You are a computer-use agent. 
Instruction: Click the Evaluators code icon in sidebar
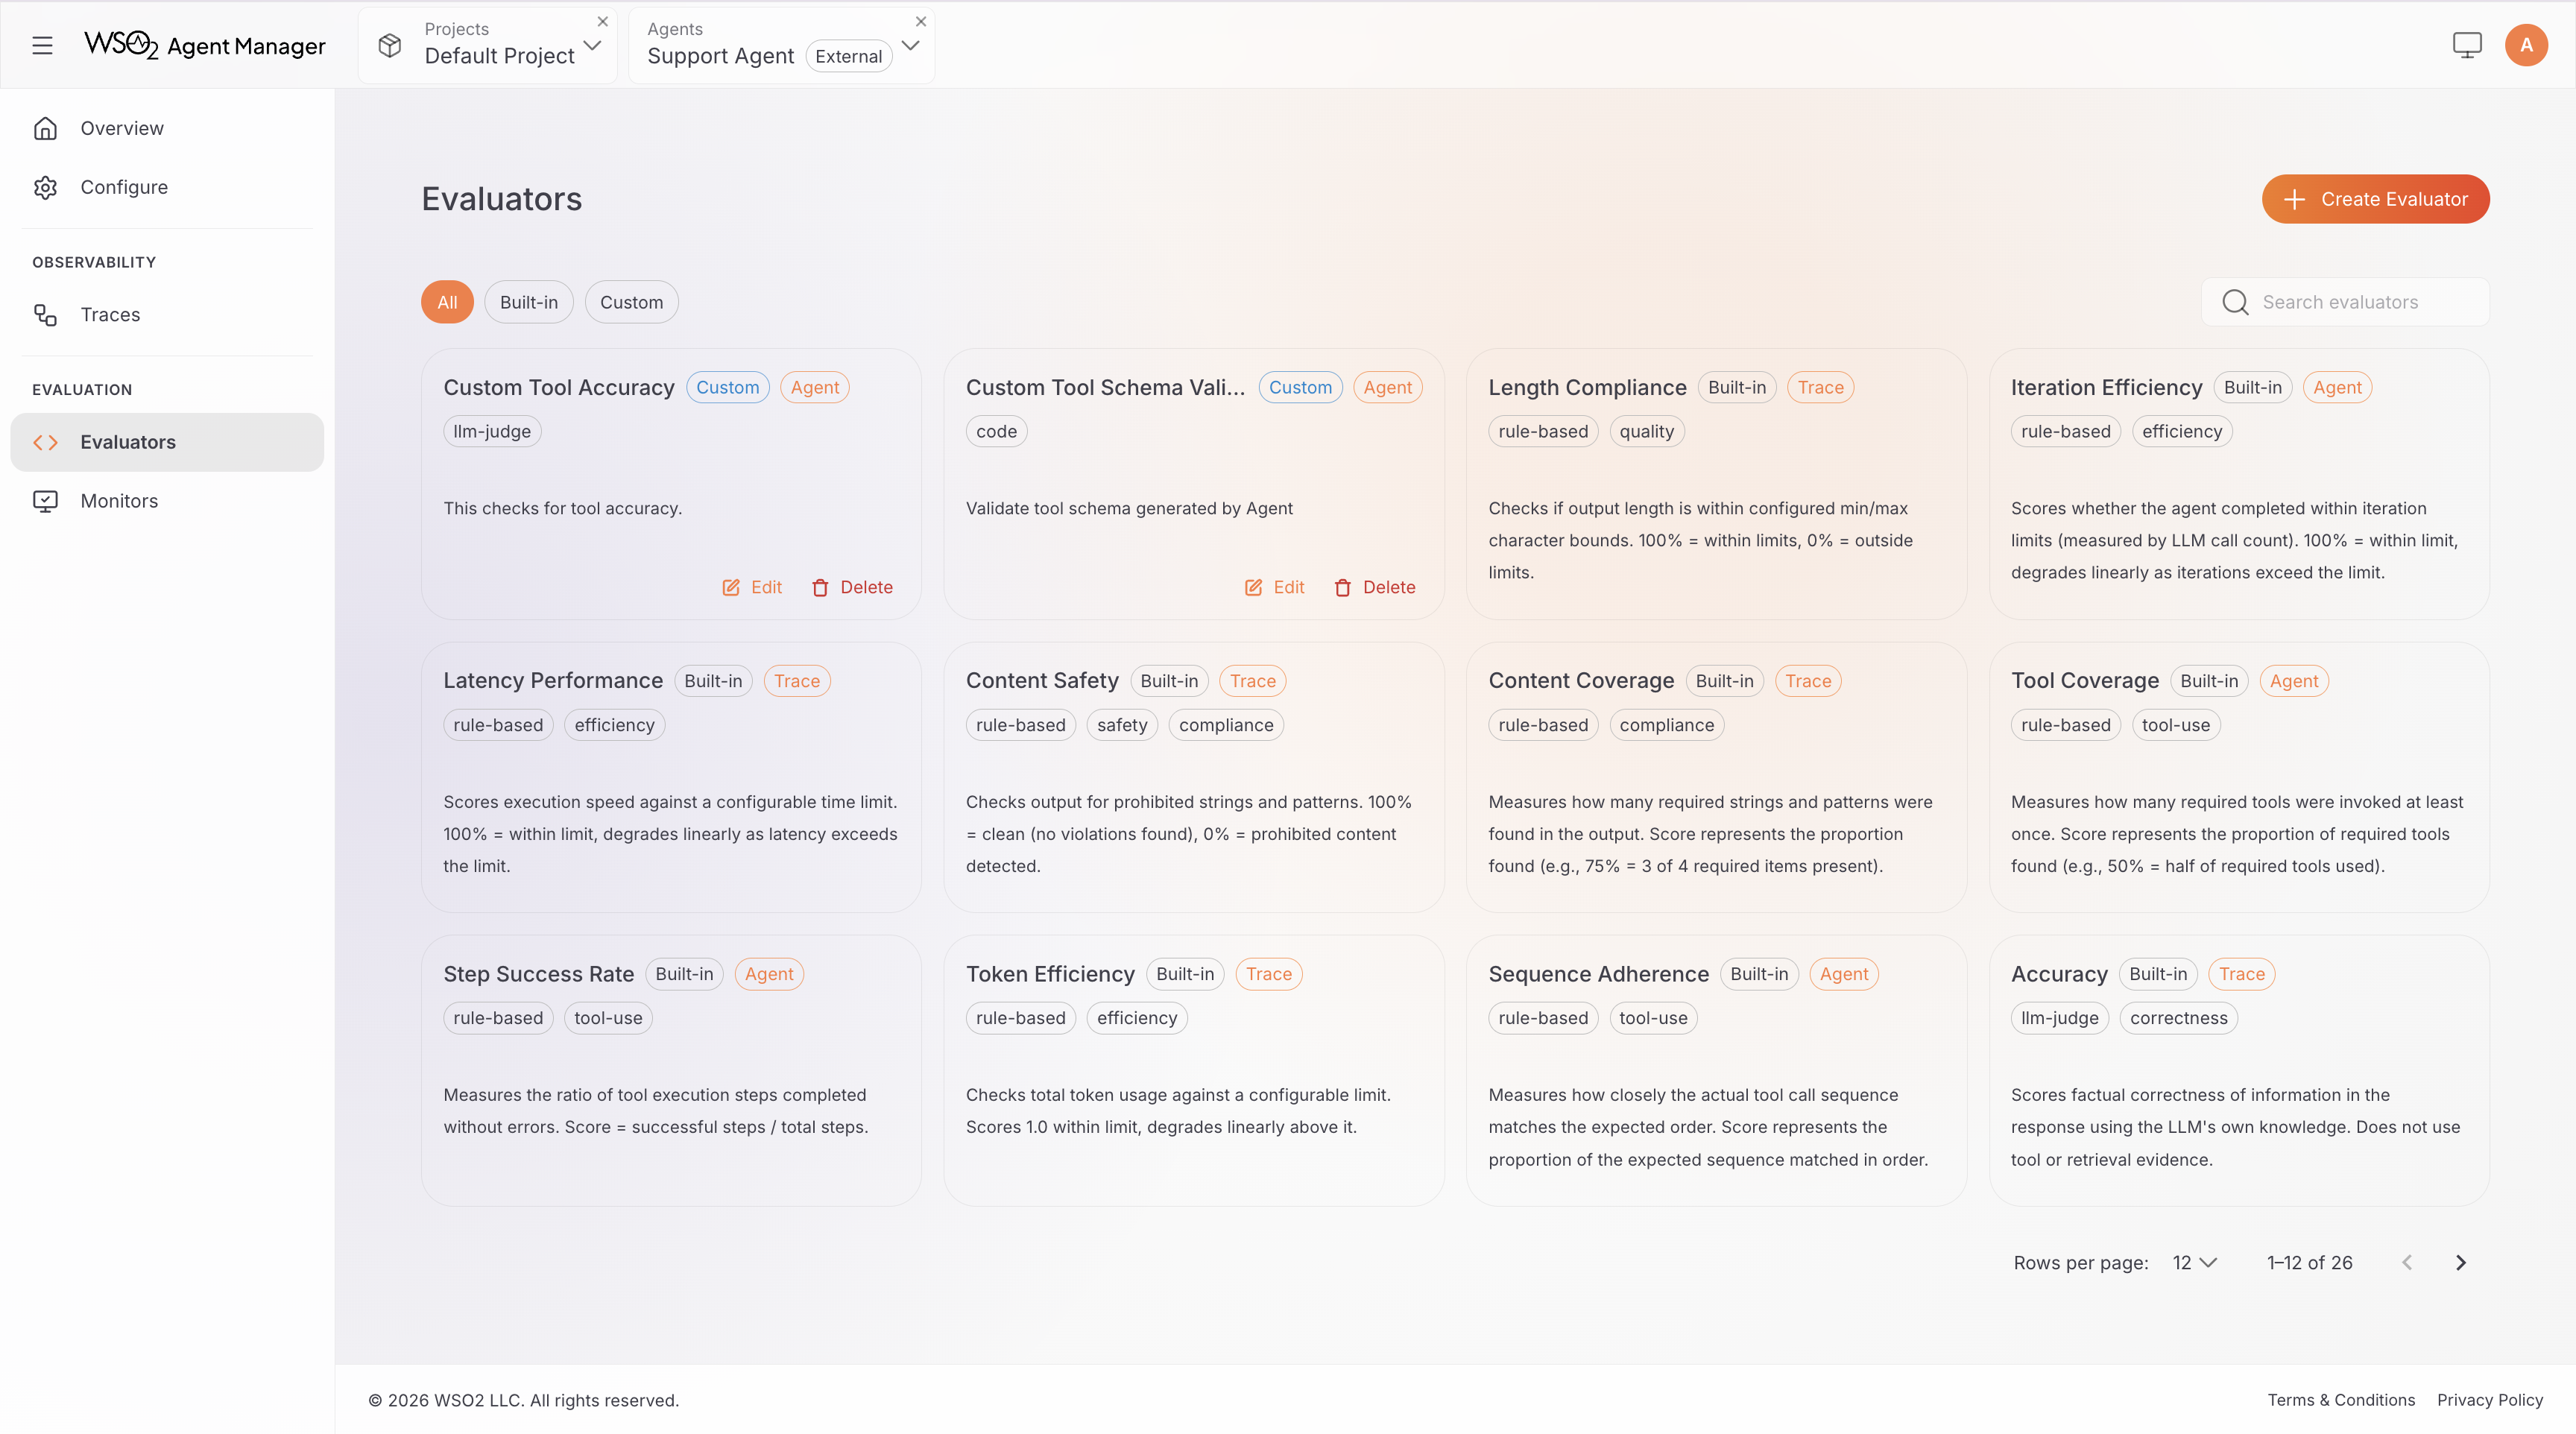(x=46, y=441)
